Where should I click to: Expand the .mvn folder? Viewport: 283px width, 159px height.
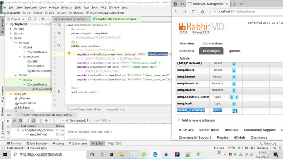pyautogui.click(x=11, y=33)
